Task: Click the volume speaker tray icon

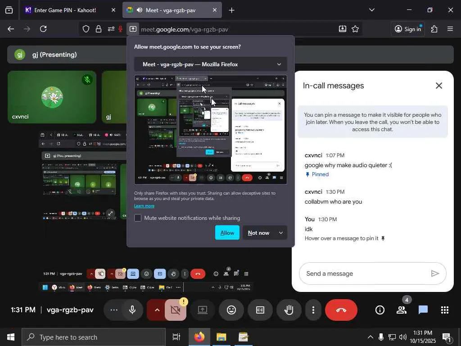Action: 403,337
